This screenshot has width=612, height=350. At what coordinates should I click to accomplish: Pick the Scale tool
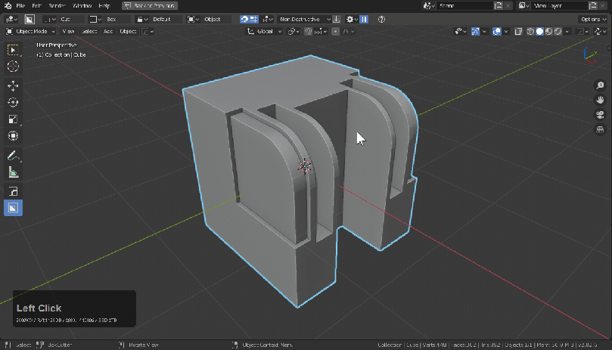(13, 119)
